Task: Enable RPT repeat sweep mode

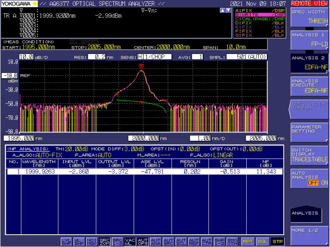Action: pyautogui.click(x=248, y=242)
